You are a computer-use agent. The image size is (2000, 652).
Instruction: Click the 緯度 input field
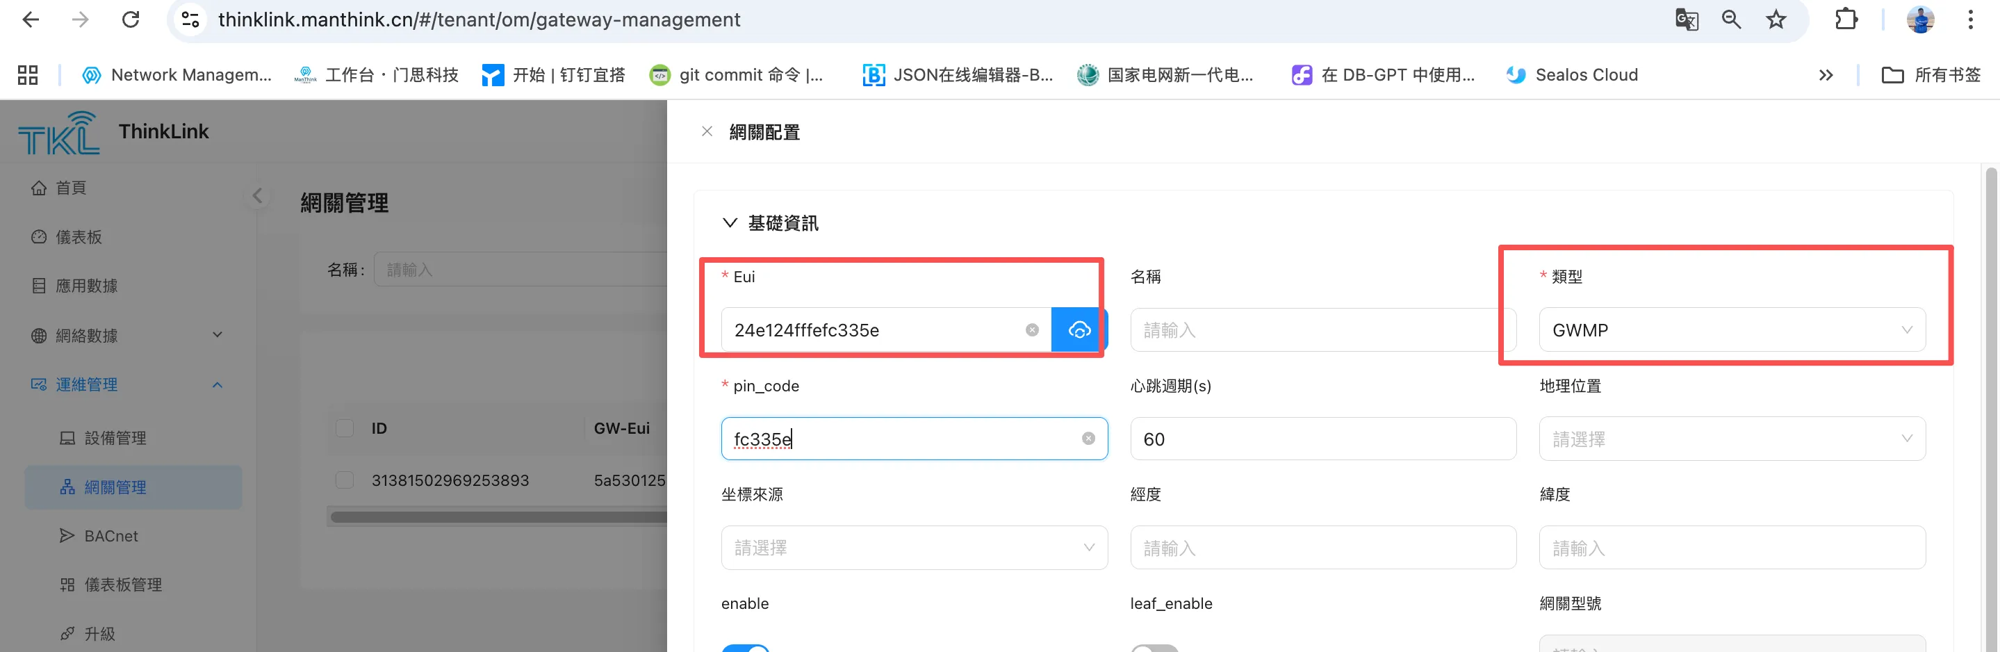point(1732,548)
